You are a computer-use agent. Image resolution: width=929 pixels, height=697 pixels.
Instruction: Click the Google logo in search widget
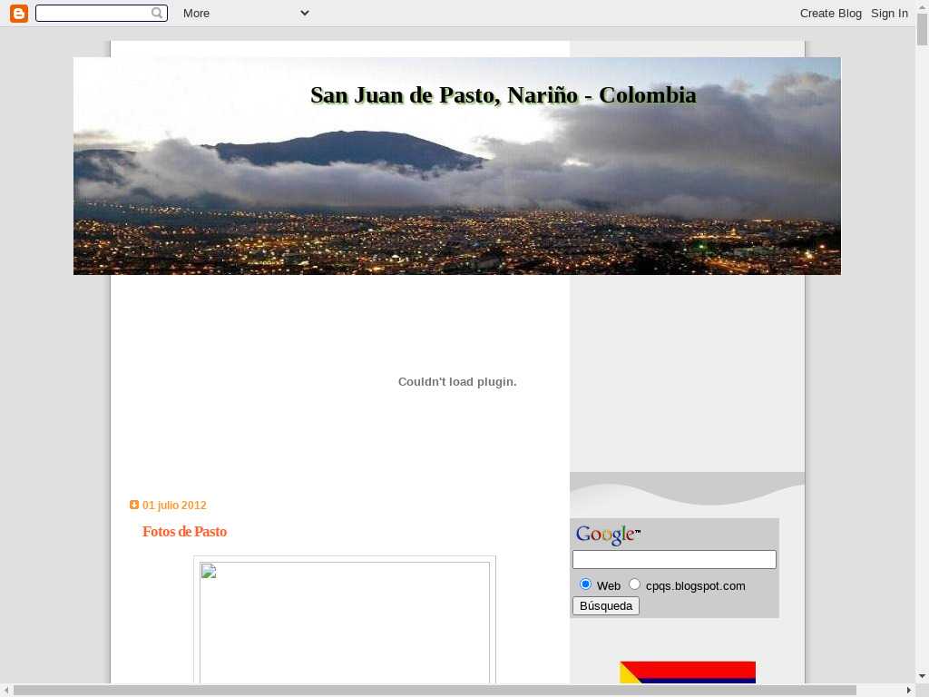click(x=607, y=535)
